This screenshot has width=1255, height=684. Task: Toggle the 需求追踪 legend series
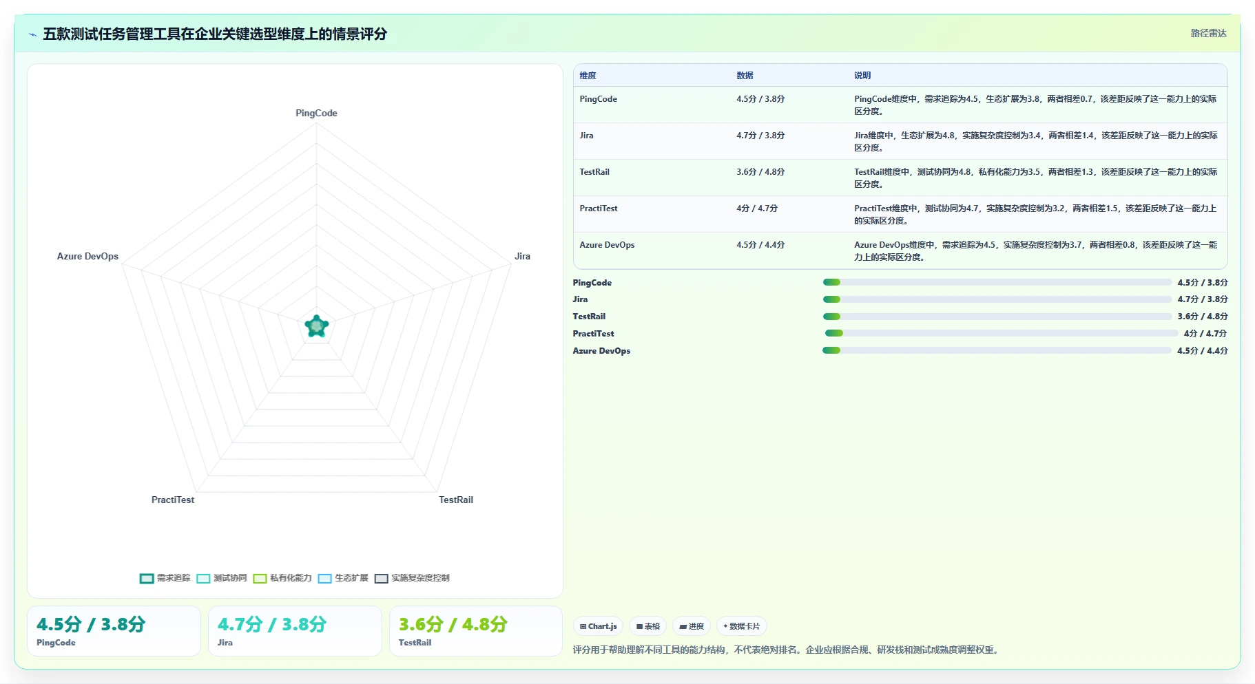coord(165,578)
